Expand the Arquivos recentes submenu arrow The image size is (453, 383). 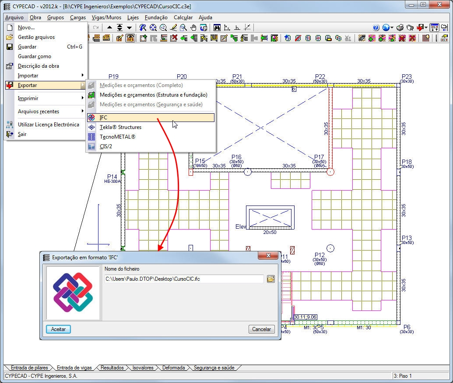[x=83, y=111]
